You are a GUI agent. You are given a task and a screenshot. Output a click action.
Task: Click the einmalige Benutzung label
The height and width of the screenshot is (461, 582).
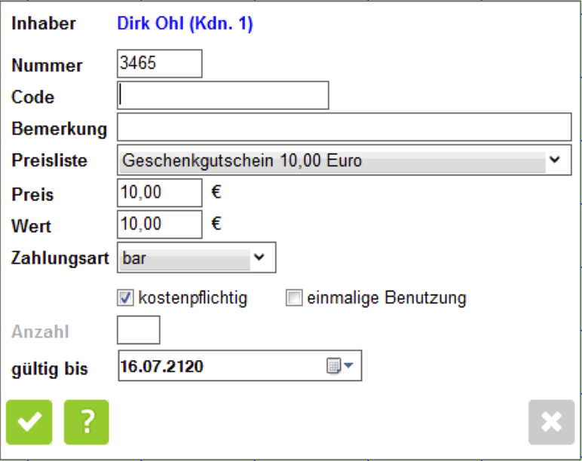tap(387, 298)
